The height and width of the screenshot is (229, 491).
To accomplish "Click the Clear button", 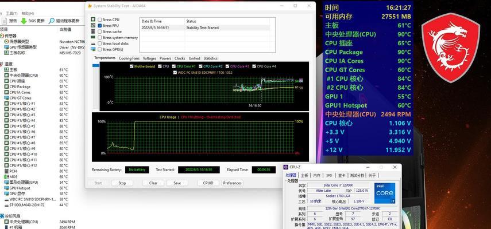I will tap(153, 183).
